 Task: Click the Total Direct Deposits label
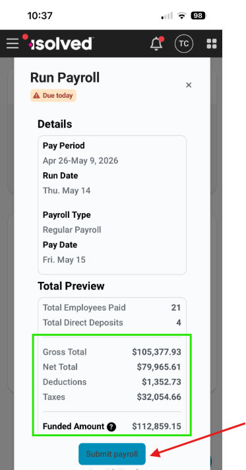click(83, 323)
